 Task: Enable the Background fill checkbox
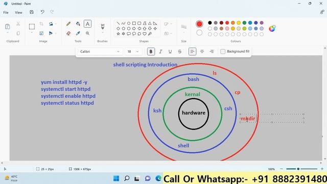[223, 52]
